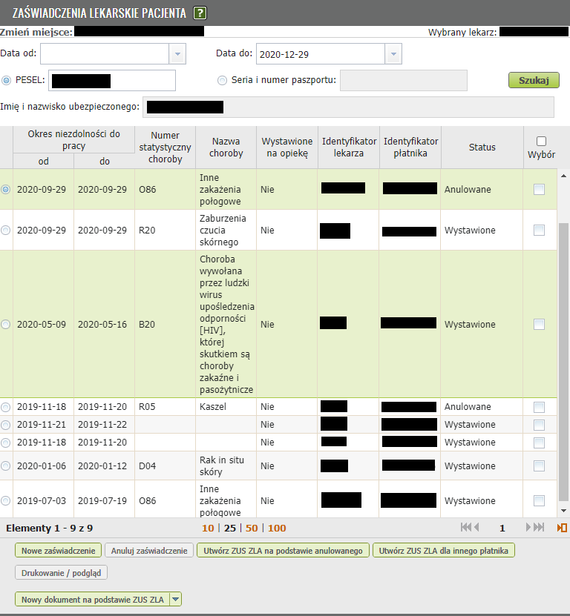
Task: Go to next page arrow icon
Action: coord(528,527)
